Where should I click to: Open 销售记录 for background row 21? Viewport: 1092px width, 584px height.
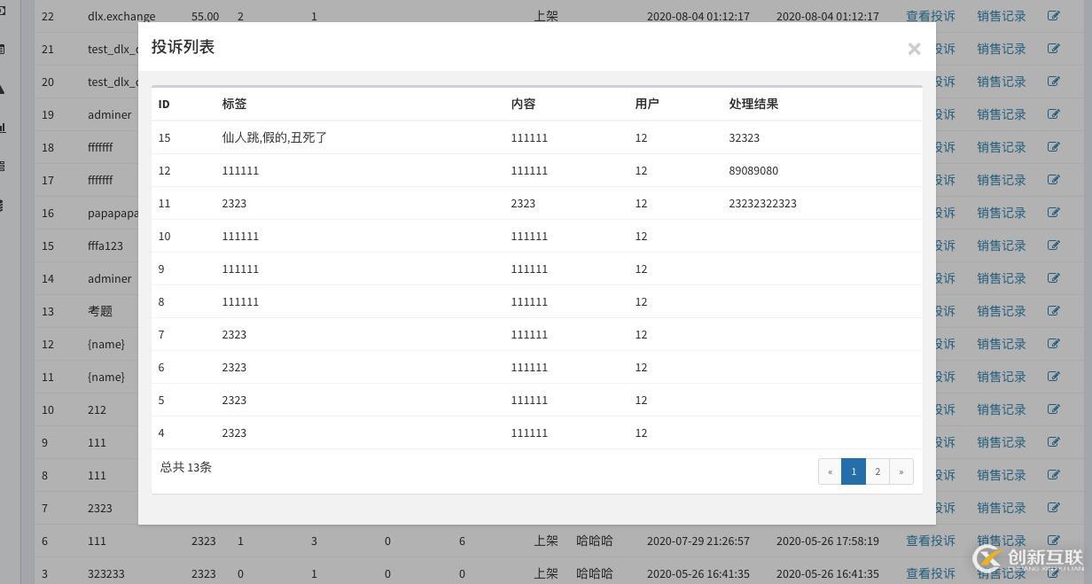[1001, 49]
